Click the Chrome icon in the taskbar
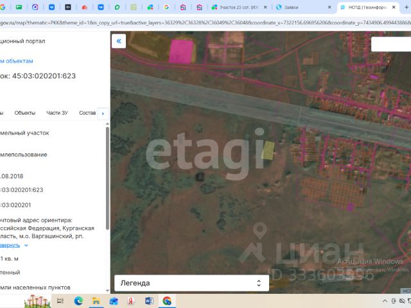411x308 pixels. [x=167, y=301]
